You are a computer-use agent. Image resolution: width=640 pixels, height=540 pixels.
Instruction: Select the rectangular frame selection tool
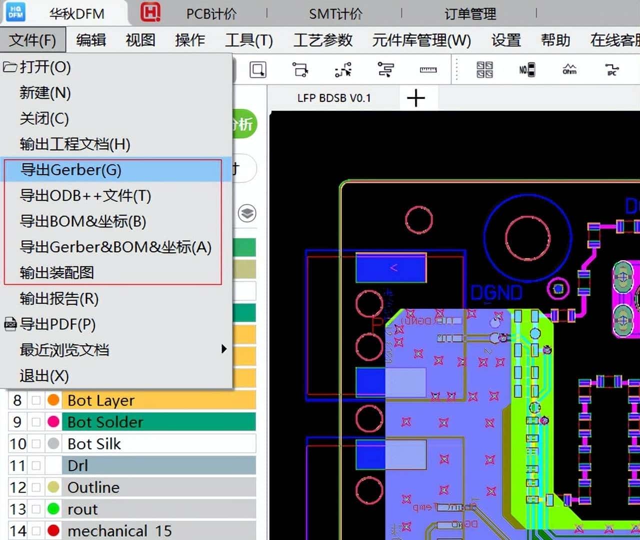coord(258,69)
